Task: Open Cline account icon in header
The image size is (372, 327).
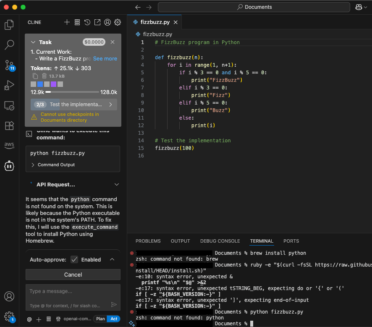Action: (x=107, y=22)
